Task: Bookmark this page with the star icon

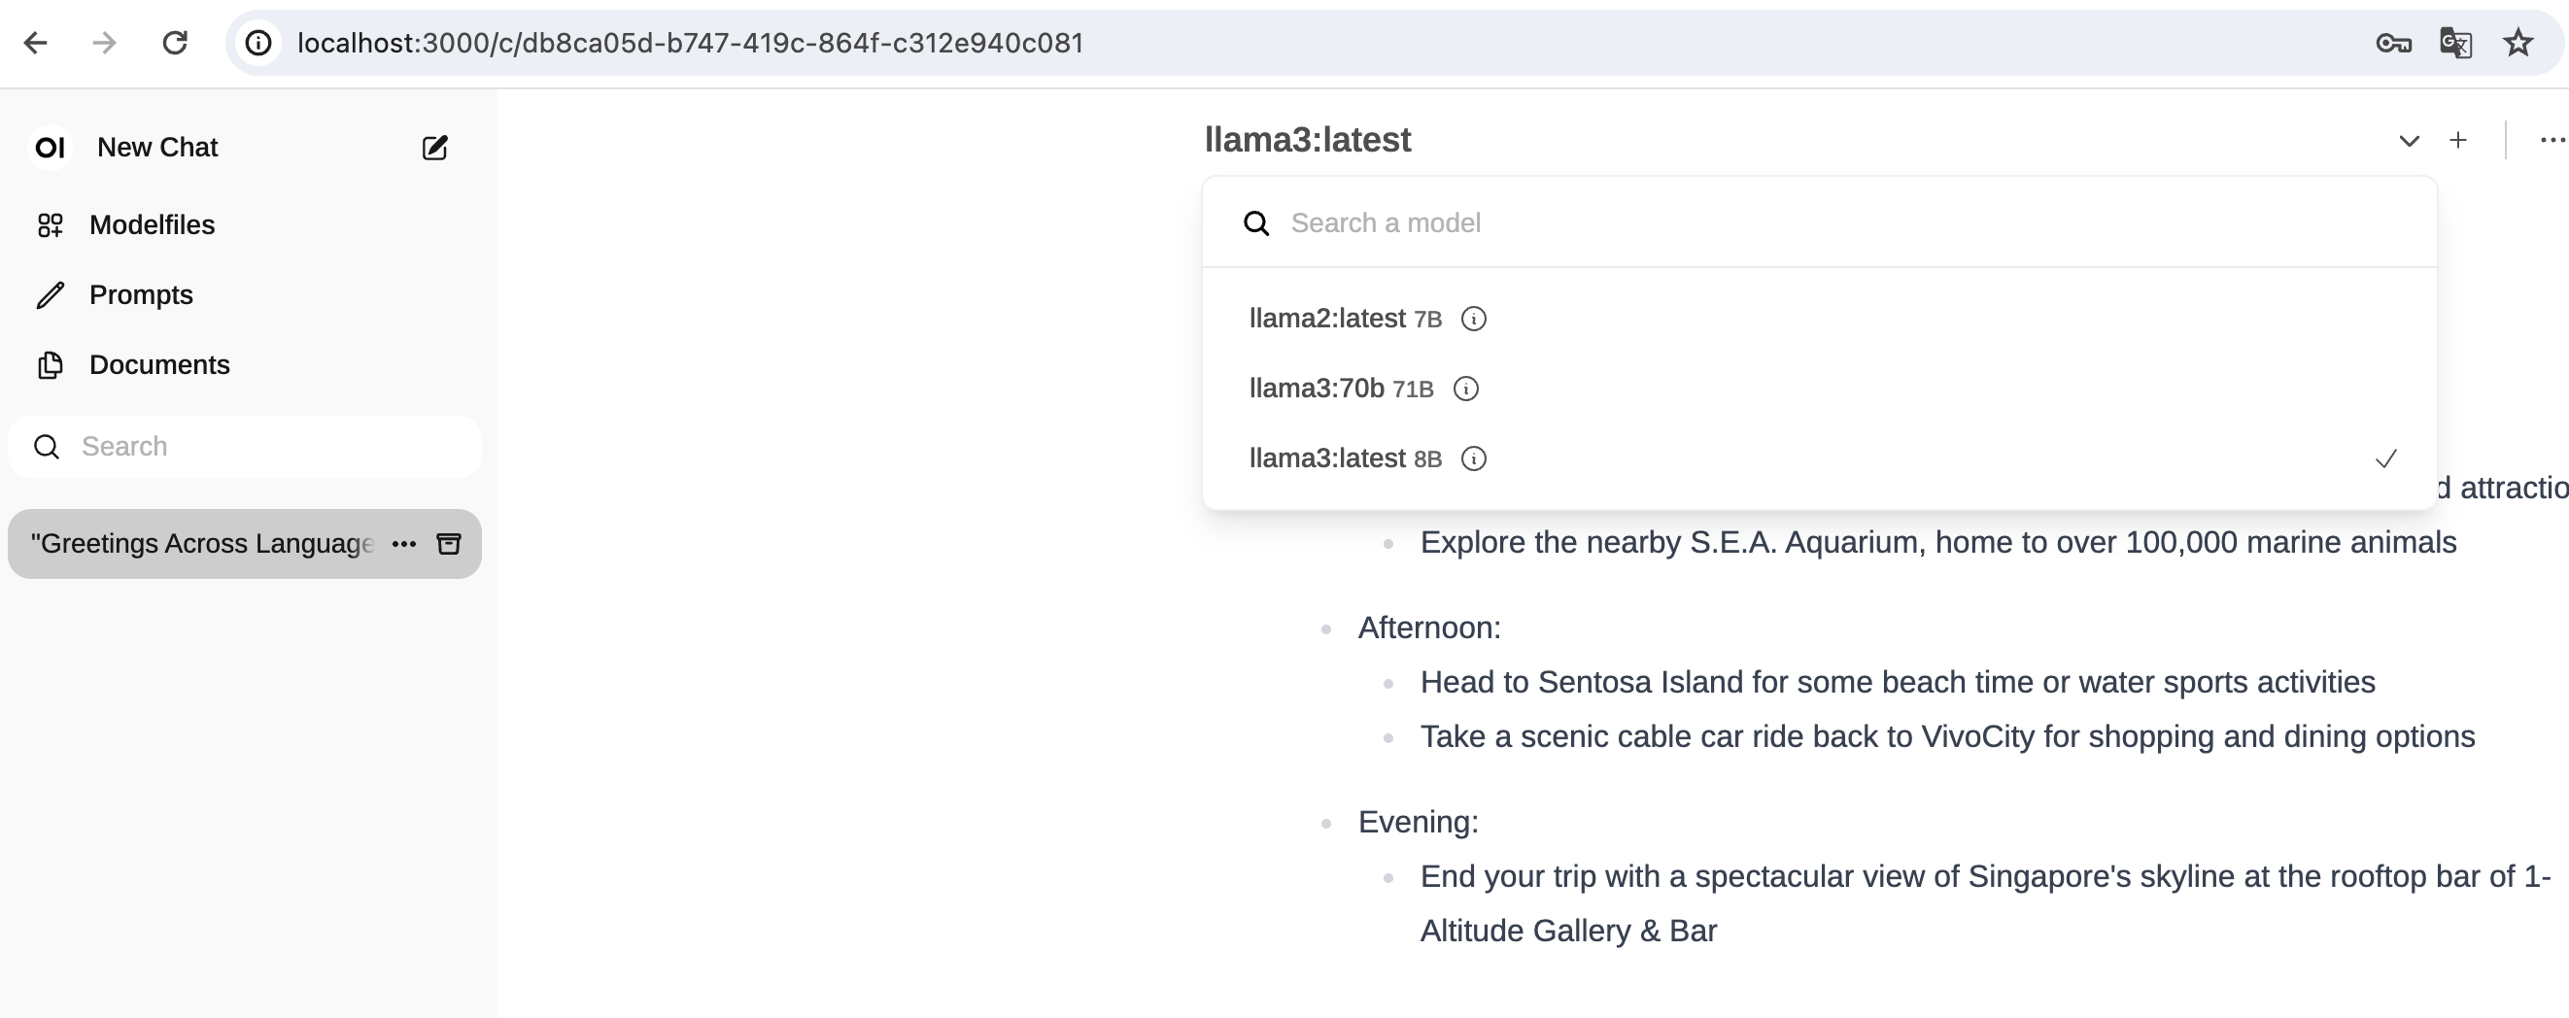Action: 2518,43
